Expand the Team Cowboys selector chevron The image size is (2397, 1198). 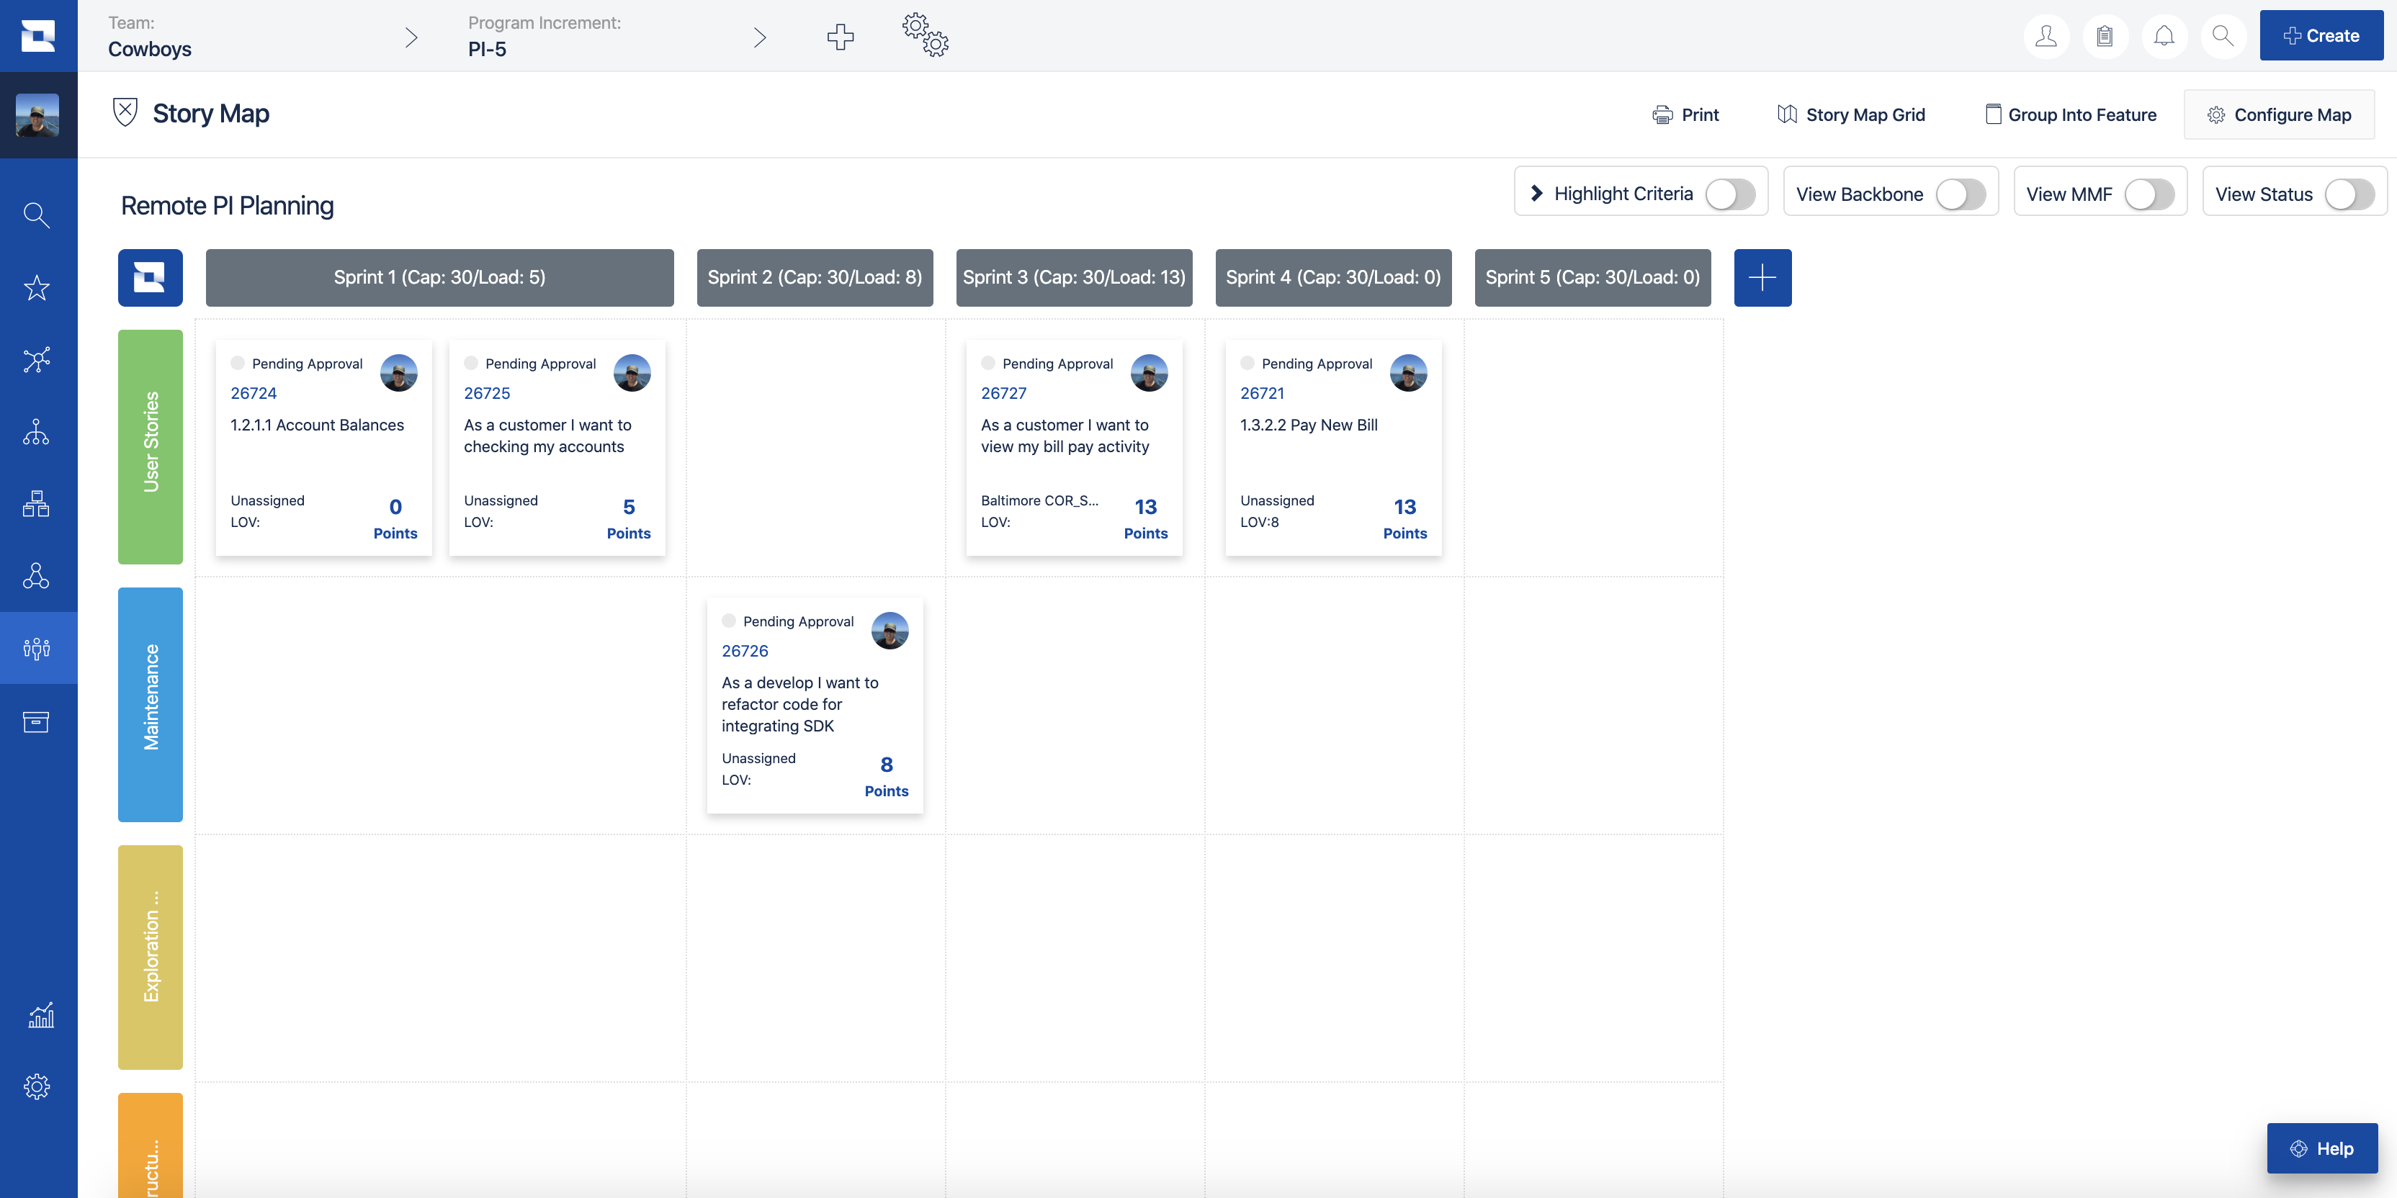tap(411, 37)
